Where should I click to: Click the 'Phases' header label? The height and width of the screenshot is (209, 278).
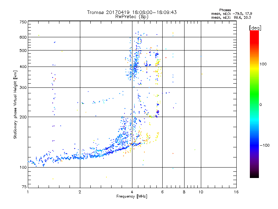pyautogui.click(x=225, y=10)
